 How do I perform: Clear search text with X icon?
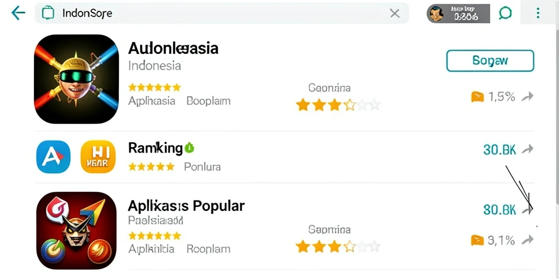pyautogui.click(x=395, y=14)
